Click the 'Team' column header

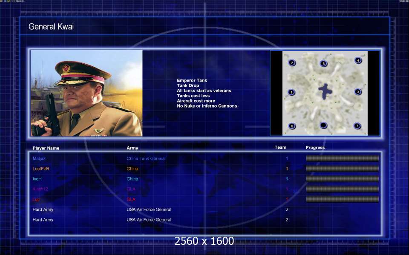(x=280, y=147)
